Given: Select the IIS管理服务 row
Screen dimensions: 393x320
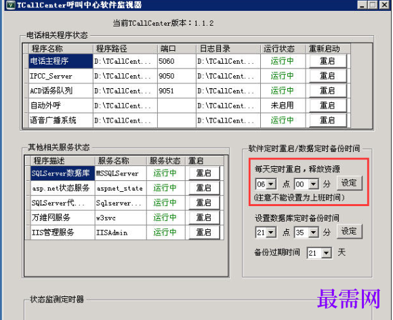Looking at the screenshot, I should (62, 233).
